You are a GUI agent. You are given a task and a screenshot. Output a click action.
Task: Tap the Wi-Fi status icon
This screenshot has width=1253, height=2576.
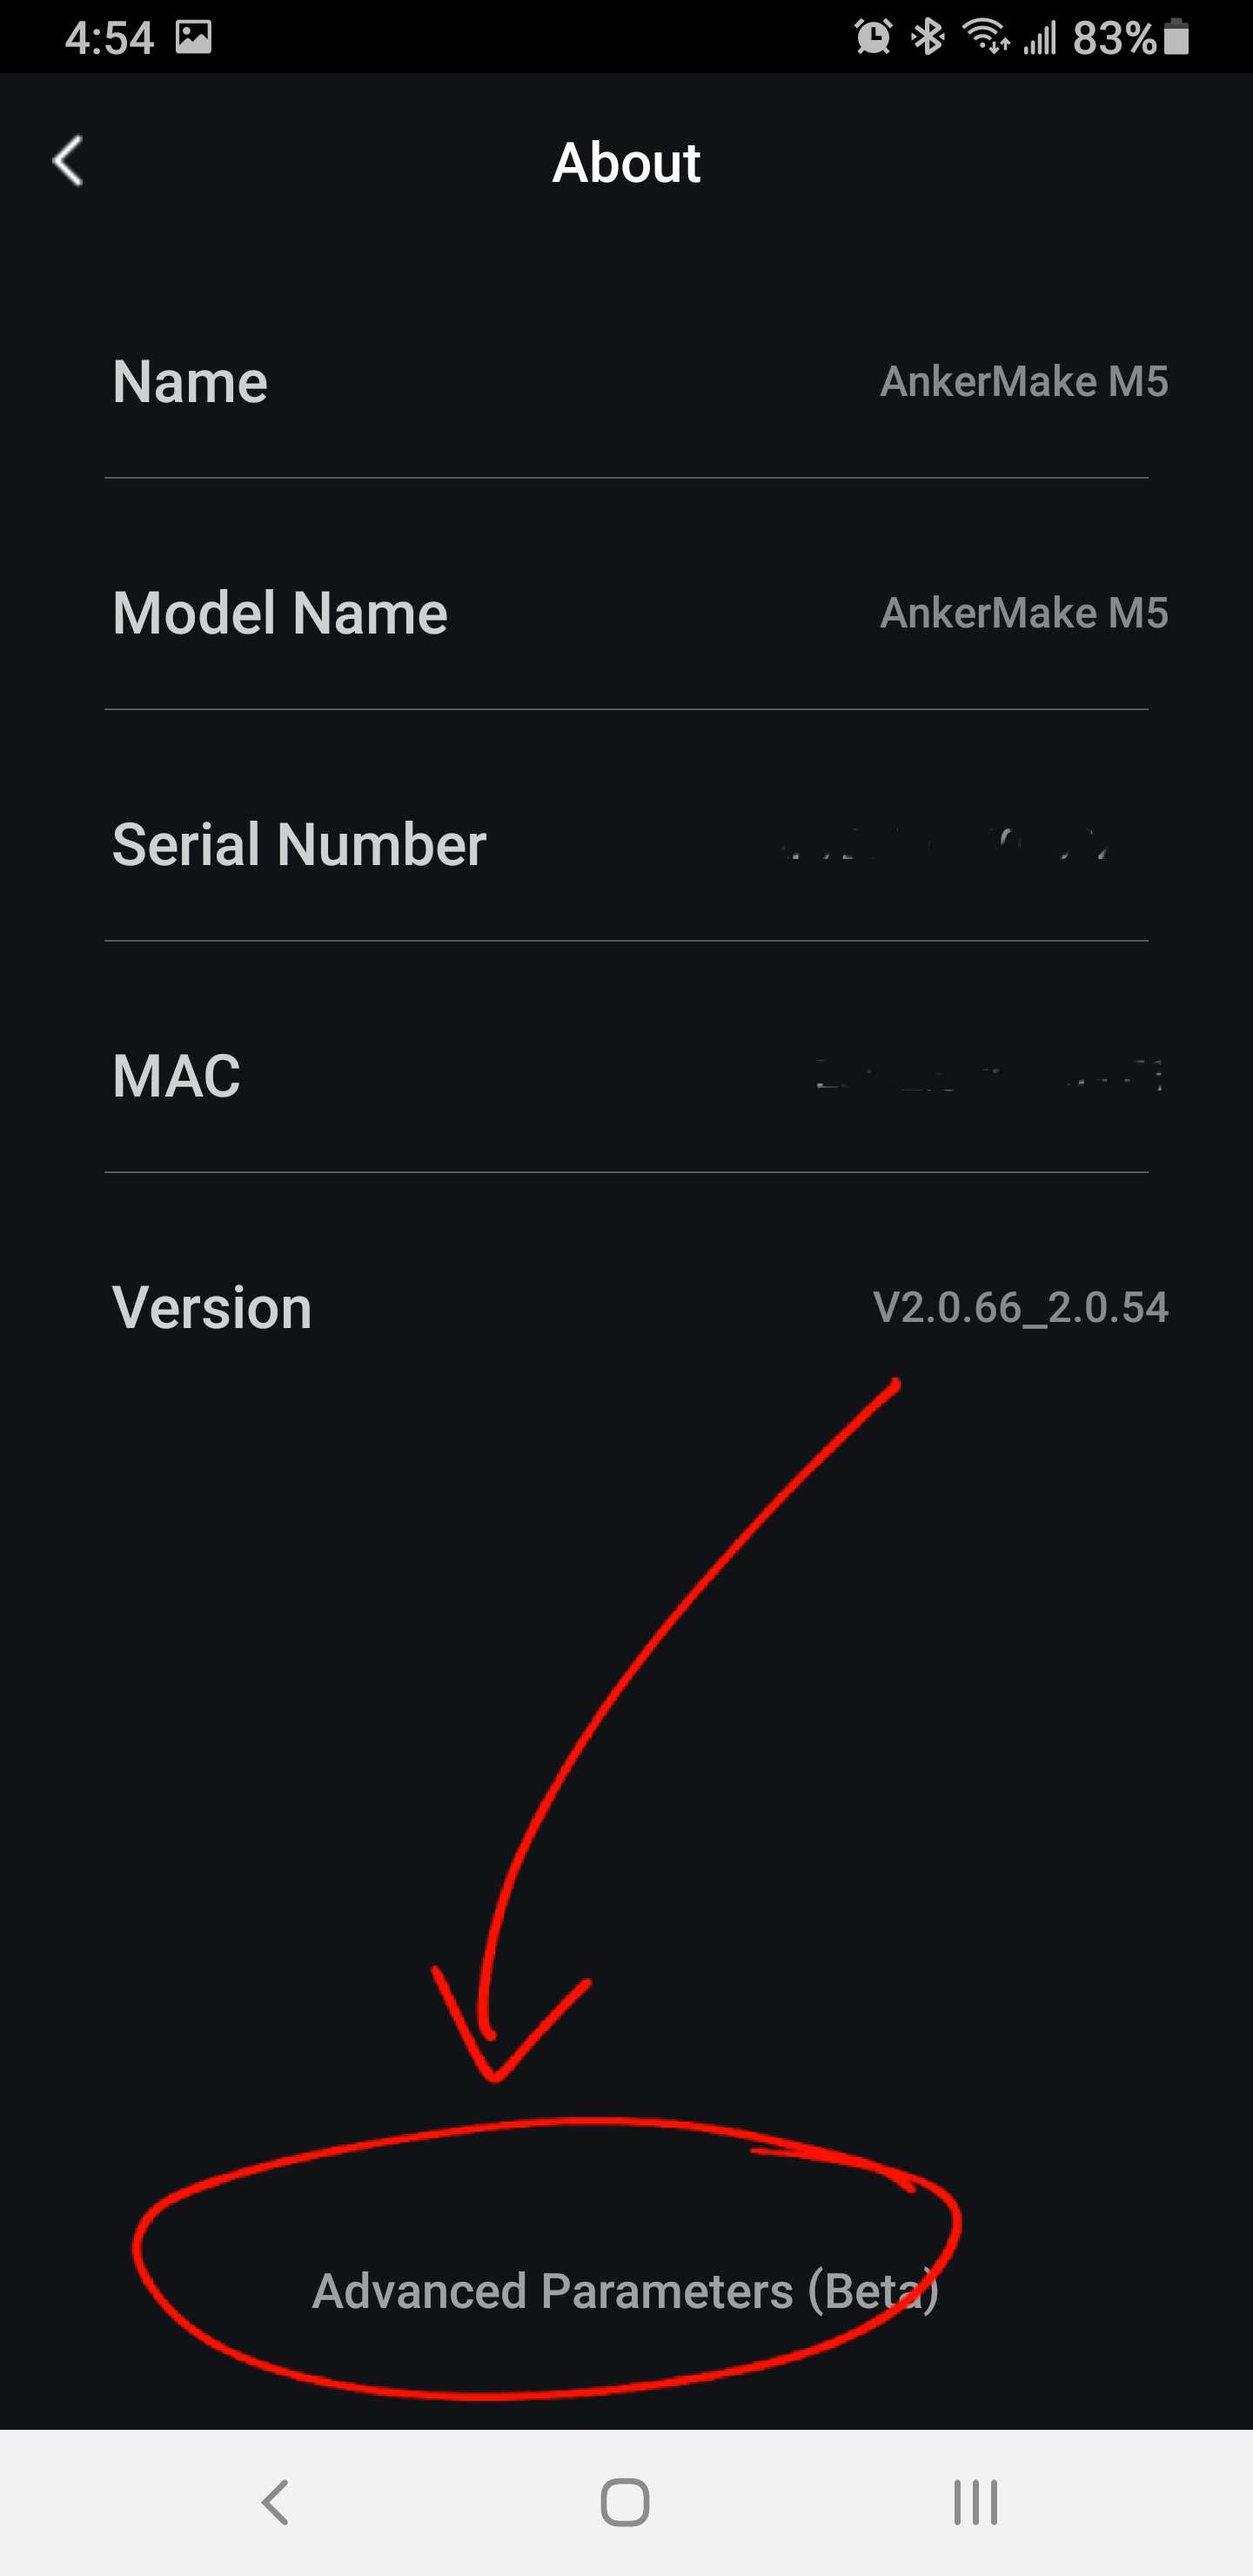pyautogui.click(x=986, y=36)
